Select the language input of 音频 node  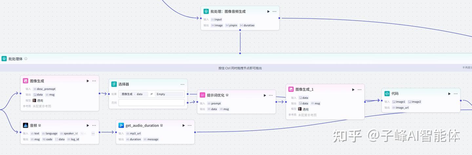click(49, 133)
